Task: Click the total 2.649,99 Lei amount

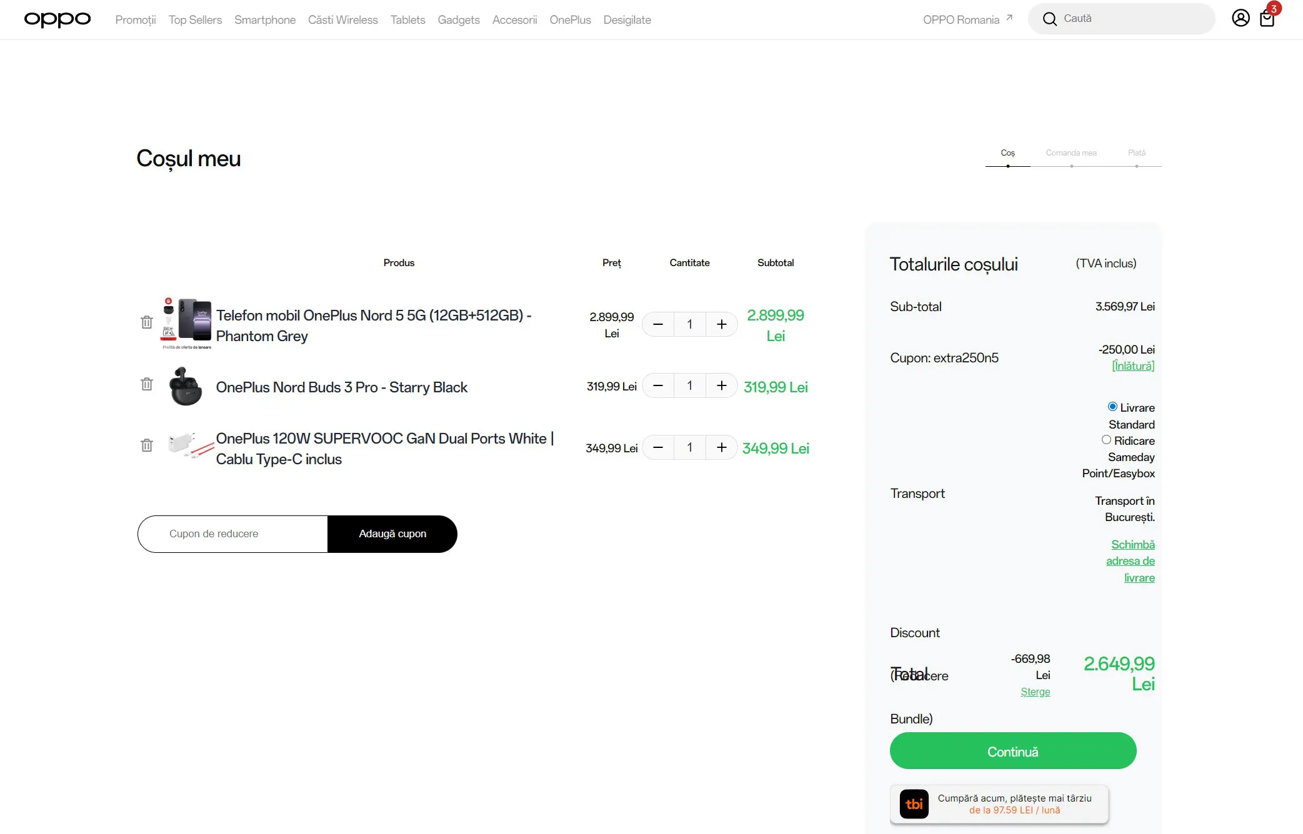Action: tap(1119, 673)
